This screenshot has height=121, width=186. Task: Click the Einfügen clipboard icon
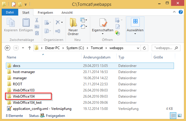coord(26,22)
